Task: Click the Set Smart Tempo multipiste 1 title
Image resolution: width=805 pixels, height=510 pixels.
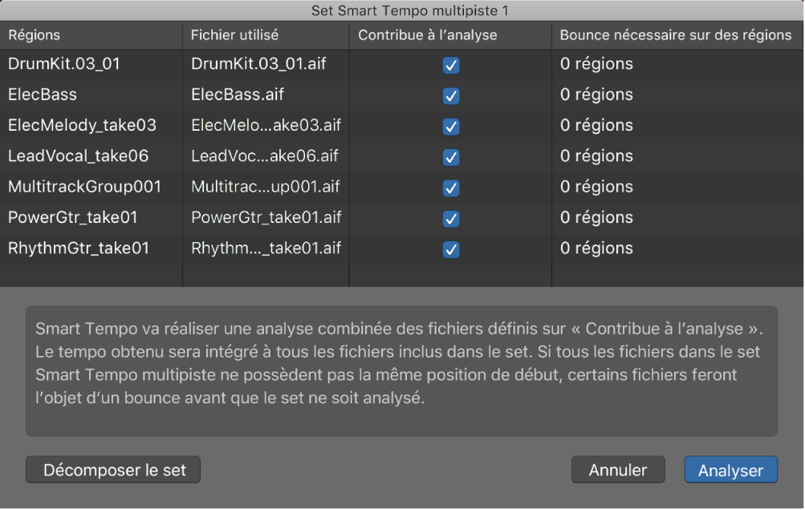Action: click(x=402, y=12)
